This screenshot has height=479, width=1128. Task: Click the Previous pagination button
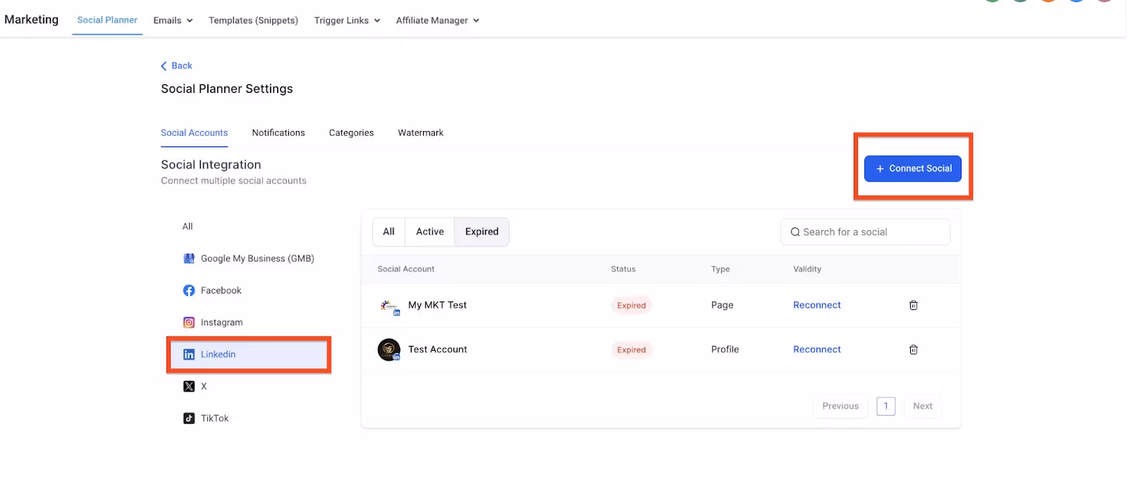point(840,406)
